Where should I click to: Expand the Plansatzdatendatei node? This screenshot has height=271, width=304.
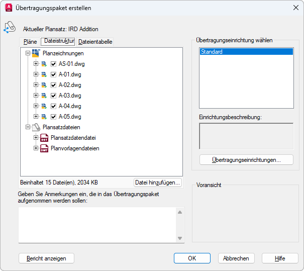[x=36, y=138]
